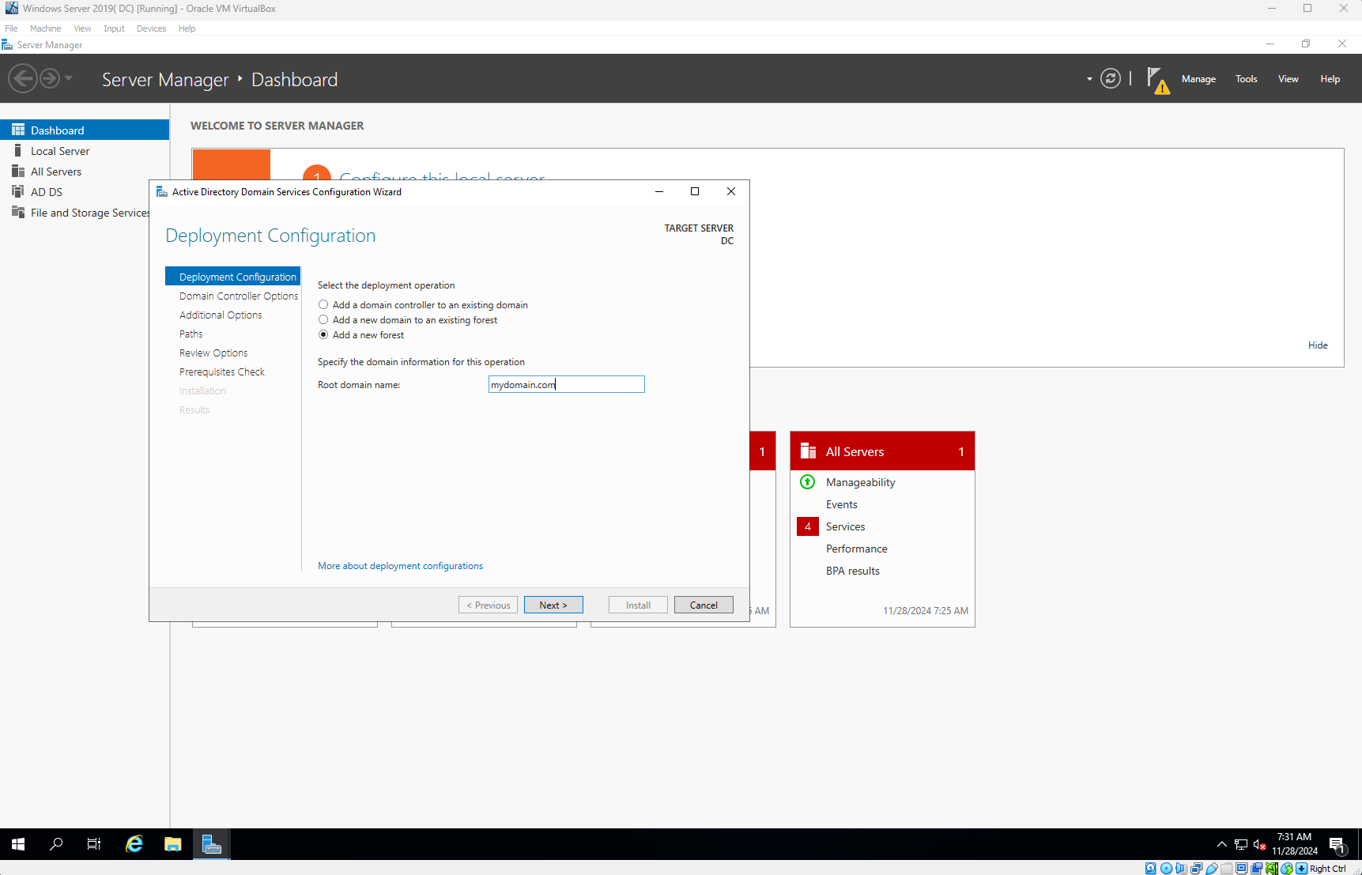Select File and Storage Services
The height and width of the screenshot is (875, 1362).
pos(85,213)
